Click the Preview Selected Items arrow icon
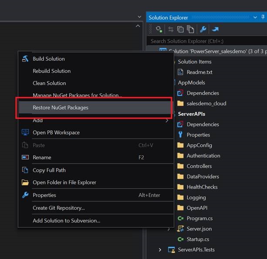Screen dimensions: 267x259 pyautogui.click(x=215, y=29)
